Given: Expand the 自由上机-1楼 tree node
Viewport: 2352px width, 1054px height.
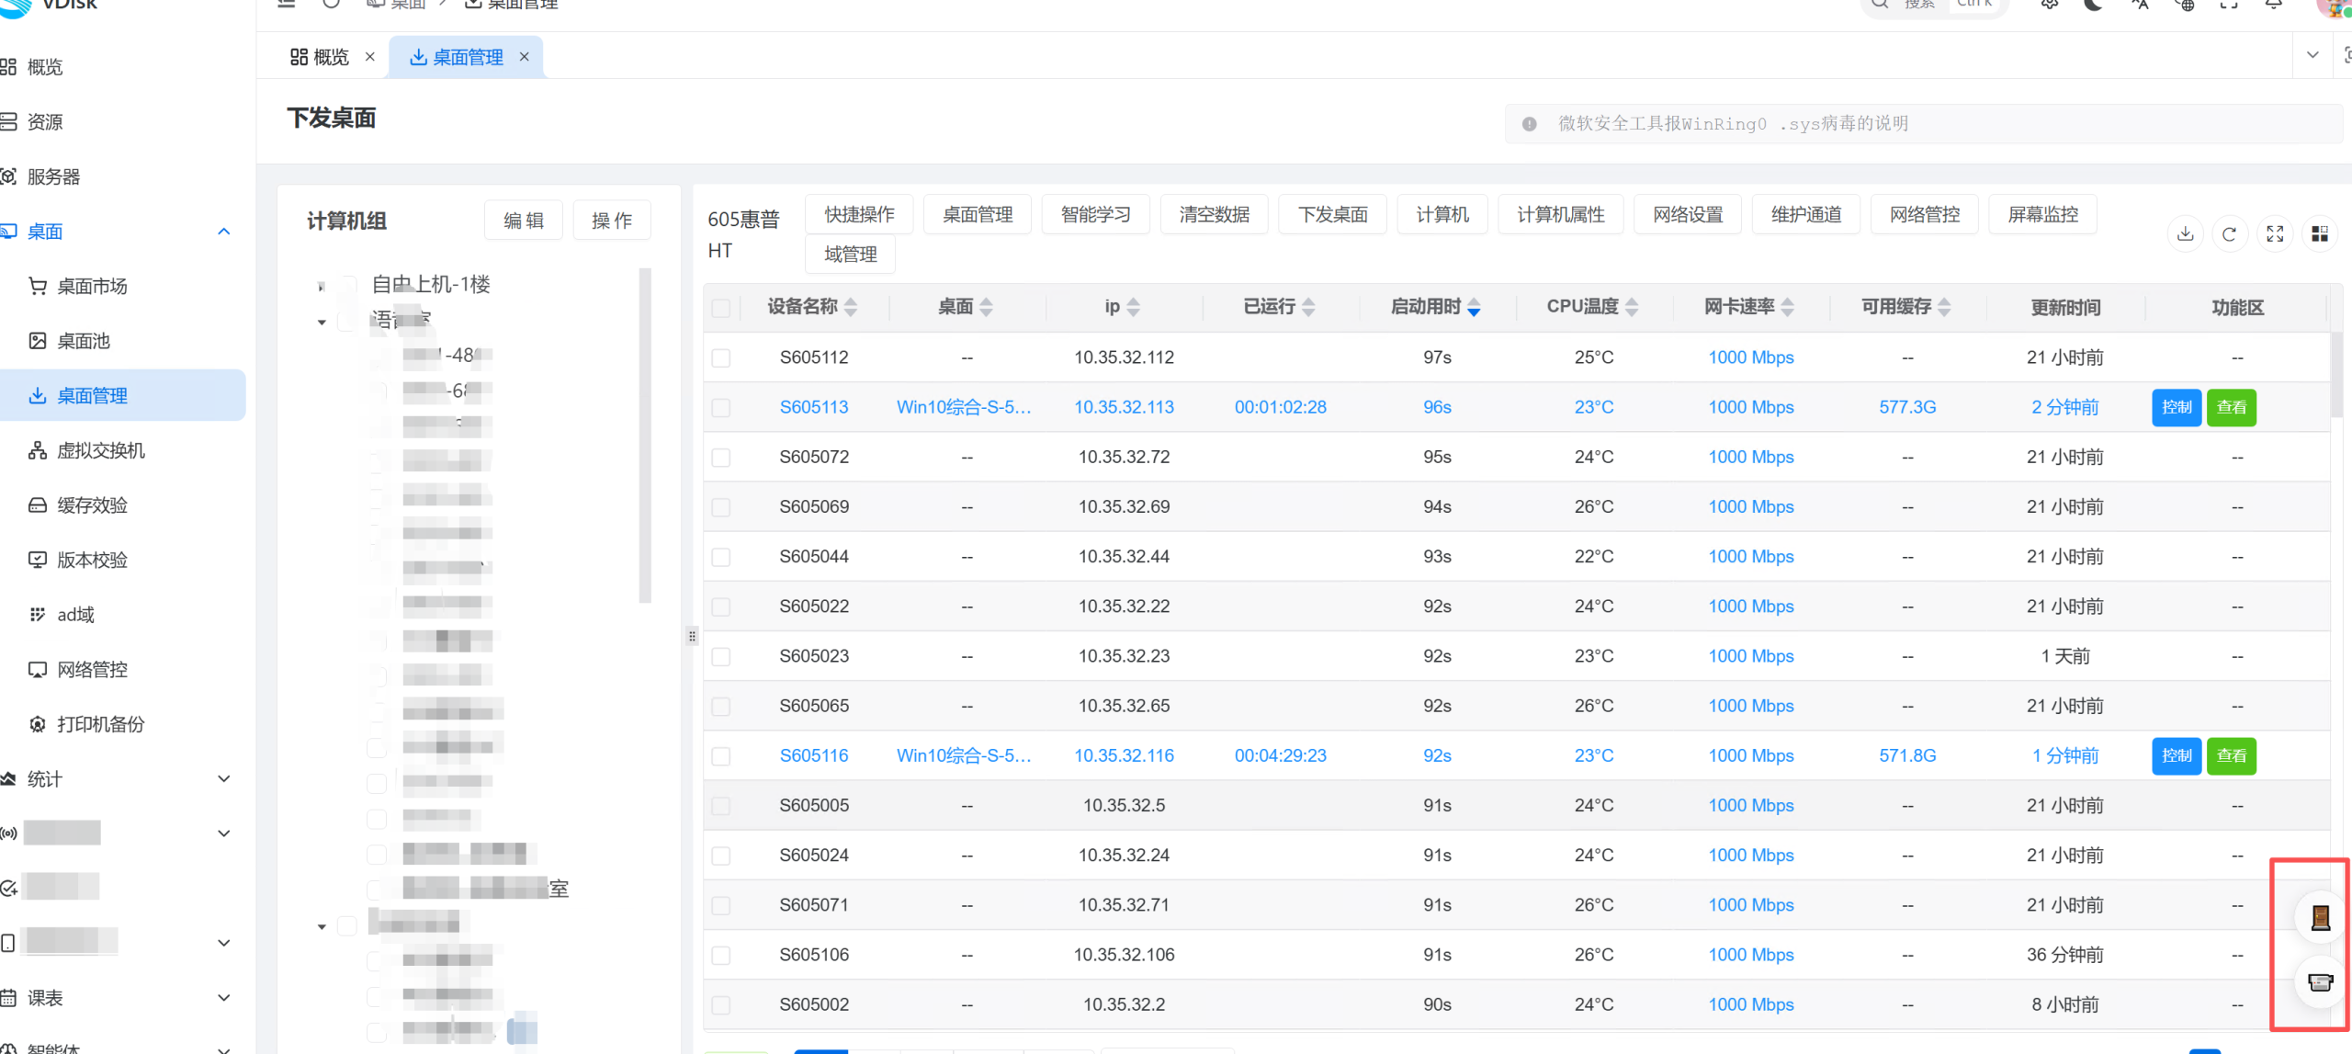Looking at the screenshot, I should pyautogui.click(x=321, y=287).
